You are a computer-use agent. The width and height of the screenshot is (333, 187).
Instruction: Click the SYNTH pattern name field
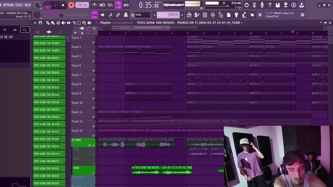click(168, 15)
